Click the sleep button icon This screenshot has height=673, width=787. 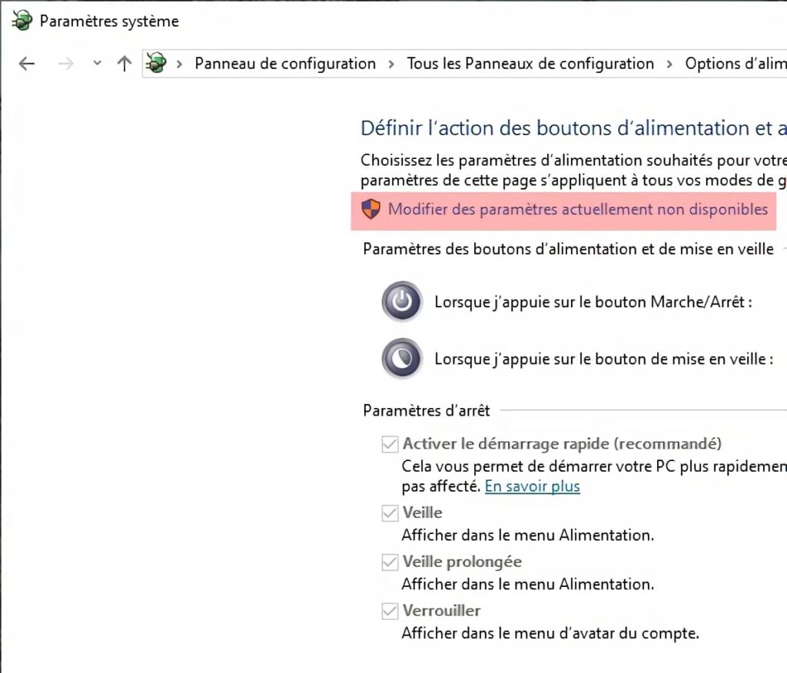(401, 358)
